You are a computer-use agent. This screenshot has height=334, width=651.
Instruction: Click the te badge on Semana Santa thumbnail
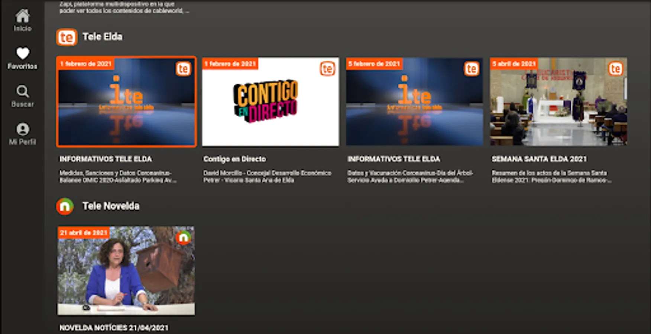(616, 69)
